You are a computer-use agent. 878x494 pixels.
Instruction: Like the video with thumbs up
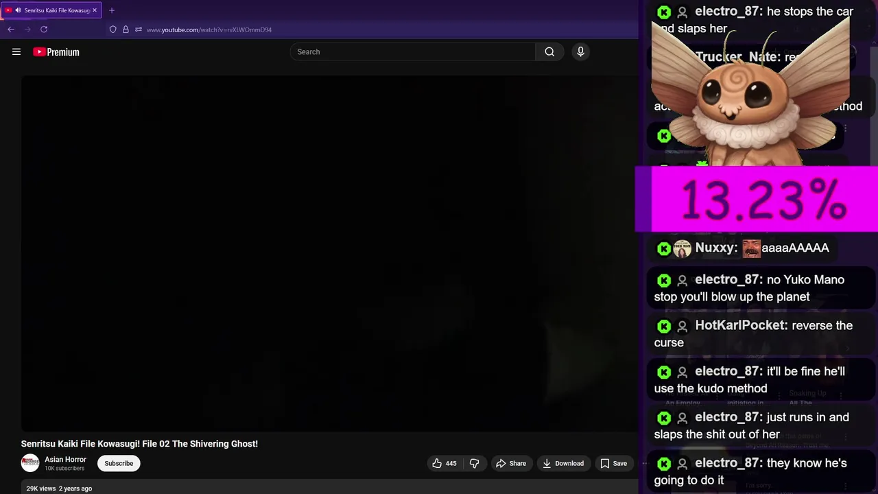pos(444,463)
